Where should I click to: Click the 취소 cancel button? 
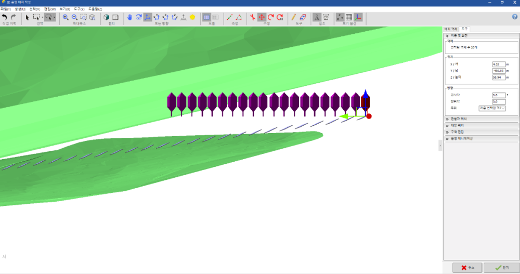(x=467, y=267)
